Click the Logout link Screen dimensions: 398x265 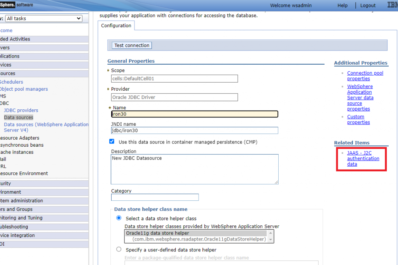click(x=368, y=5)
